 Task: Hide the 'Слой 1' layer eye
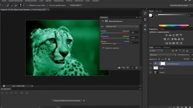(150, 68)
